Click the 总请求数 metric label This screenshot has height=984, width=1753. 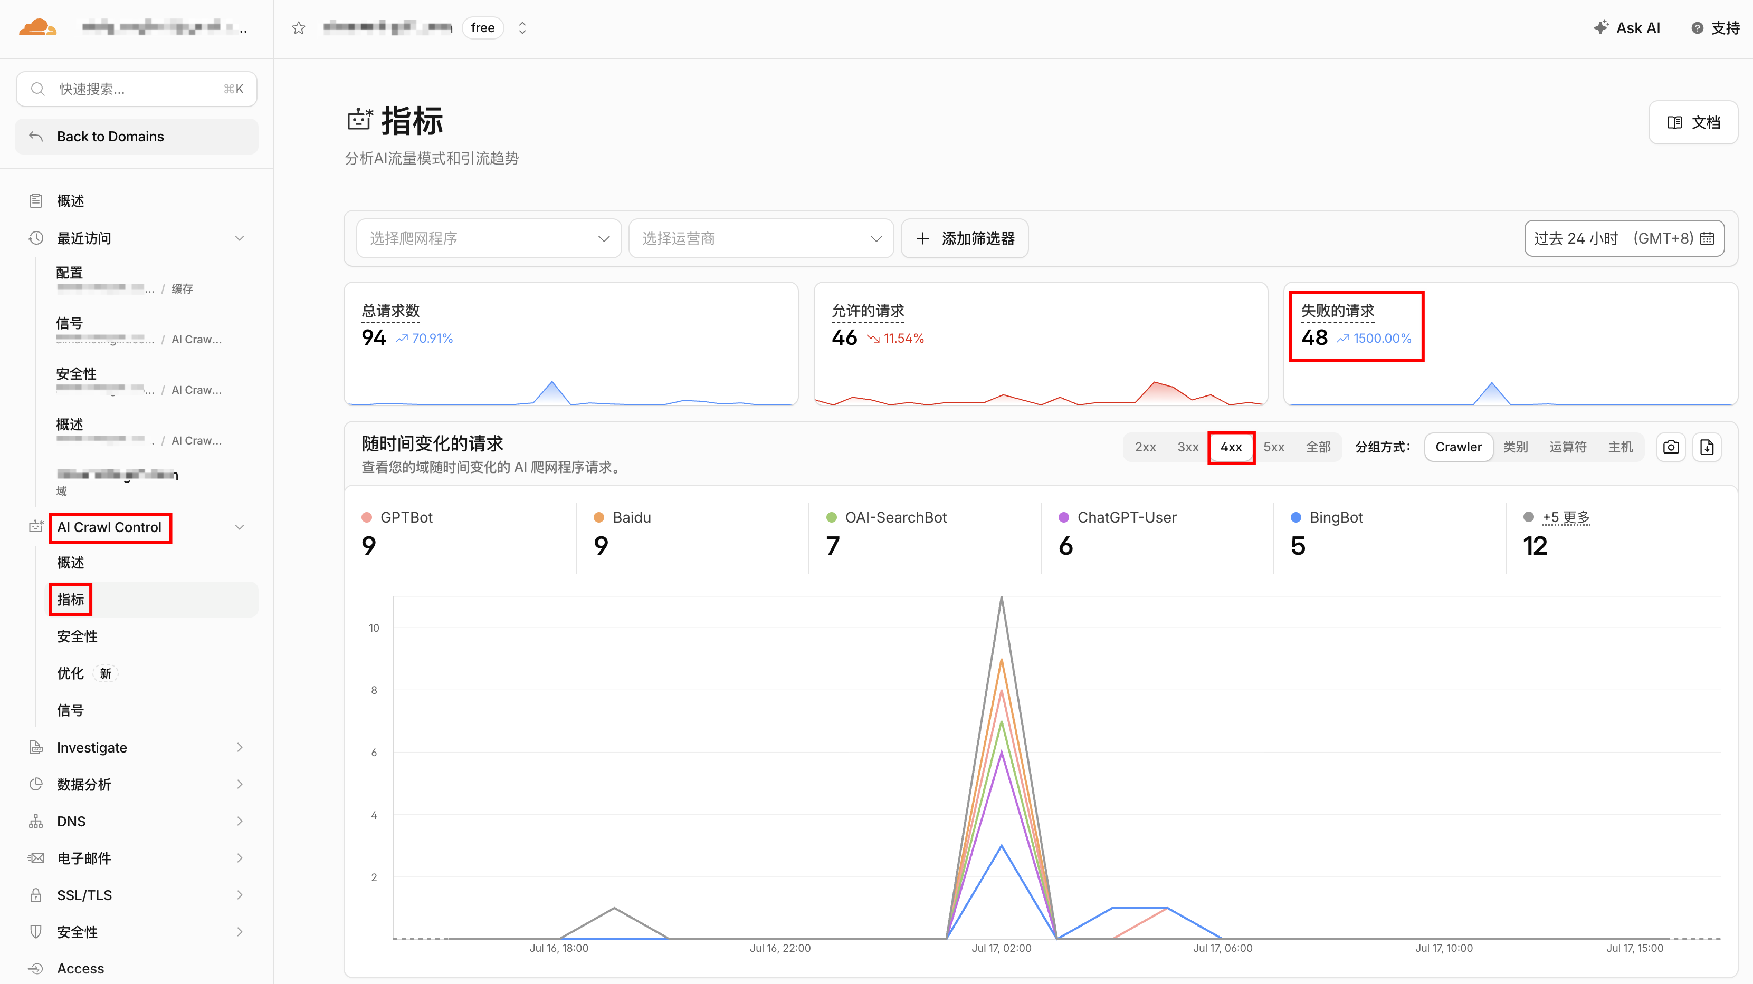point(390,311)
